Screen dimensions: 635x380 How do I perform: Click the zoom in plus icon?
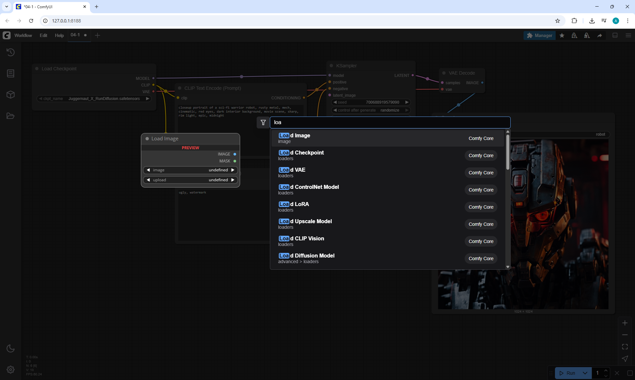(x=625, y=323)
